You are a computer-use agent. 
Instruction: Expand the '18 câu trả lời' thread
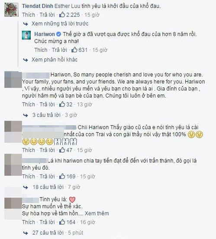click(x=48, y=187)
